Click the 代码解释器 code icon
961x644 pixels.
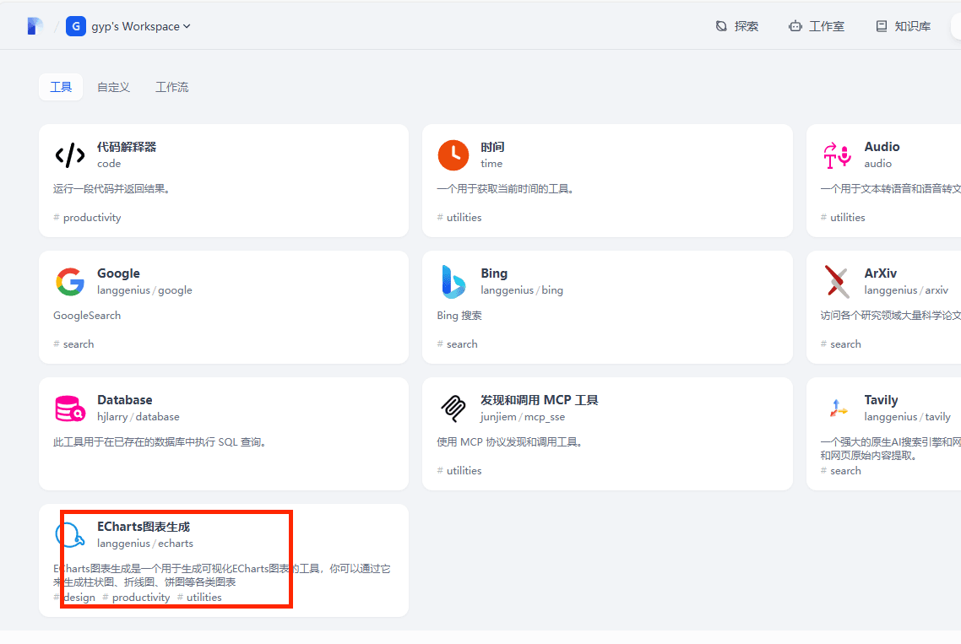tap(70, 155)
